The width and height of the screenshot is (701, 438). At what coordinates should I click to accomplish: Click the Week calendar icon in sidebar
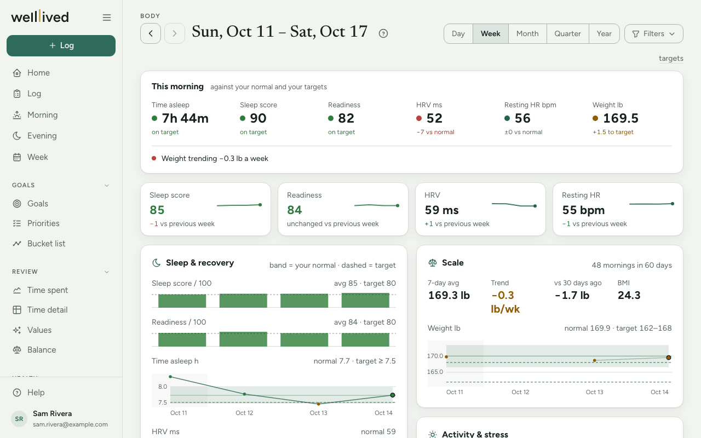click(x=17, y=157)
